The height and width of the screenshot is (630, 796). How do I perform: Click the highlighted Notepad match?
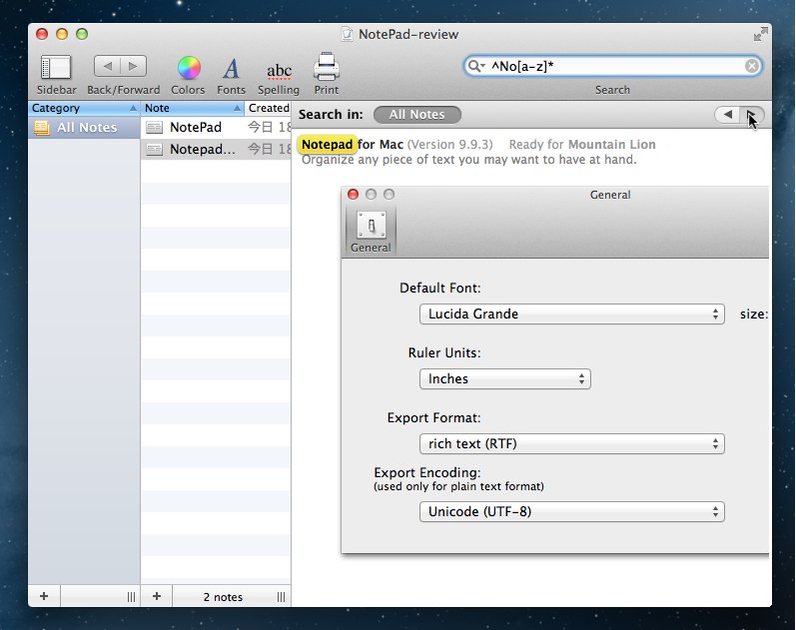(x=327, y=145)
